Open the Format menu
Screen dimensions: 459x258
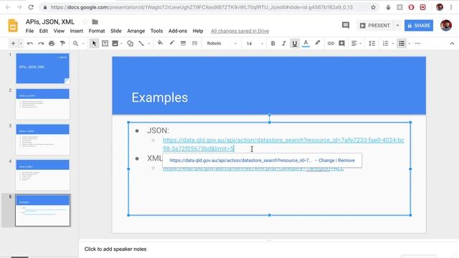pyautogui.click(x=97, y=31)
